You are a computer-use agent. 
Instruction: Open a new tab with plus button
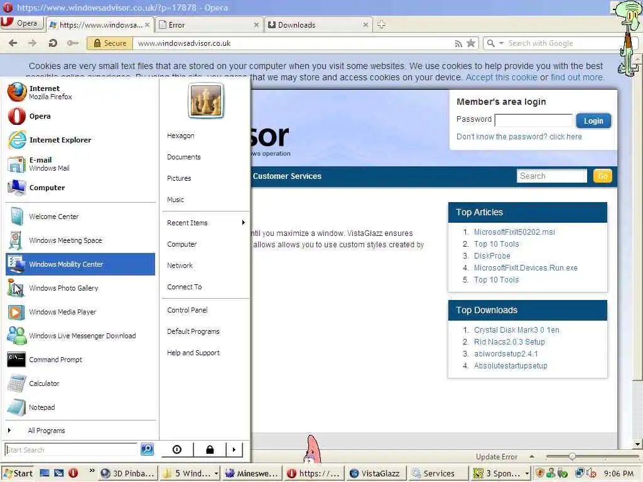[x=381, y=24]
